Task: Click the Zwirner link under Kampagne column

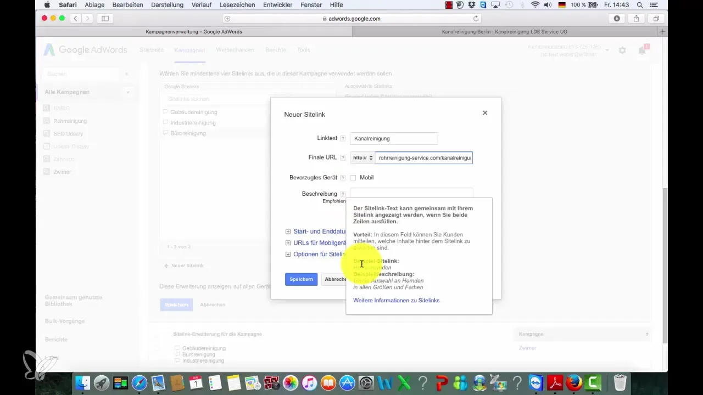Action: pos(527,348)
